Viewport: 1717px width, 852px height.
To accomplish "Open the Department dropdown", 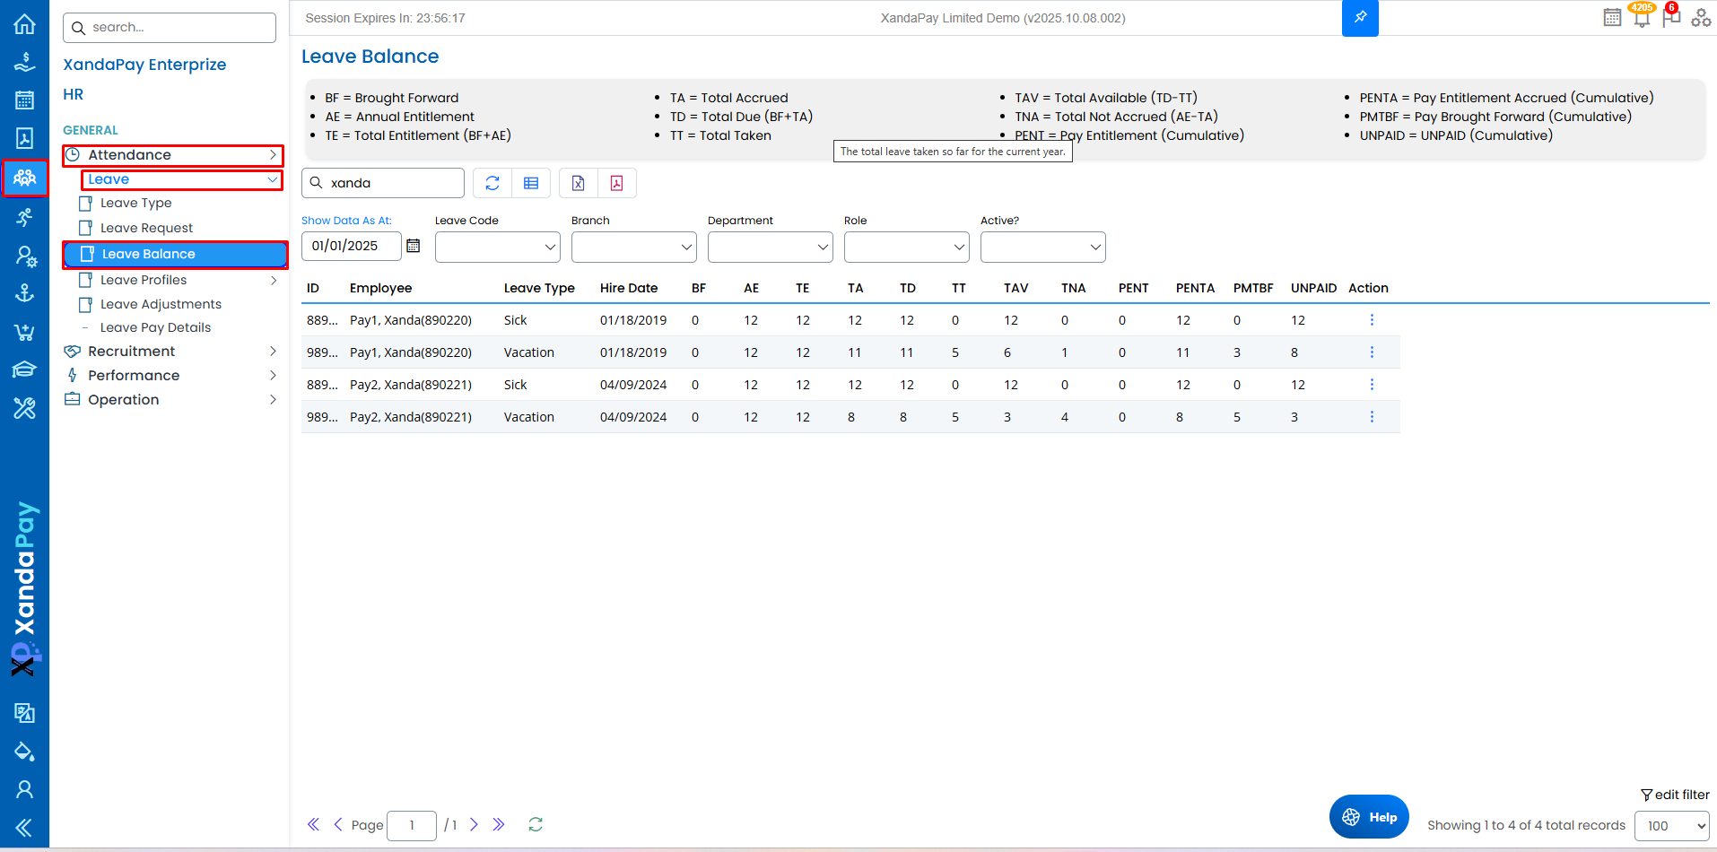I will pos(770,247).
